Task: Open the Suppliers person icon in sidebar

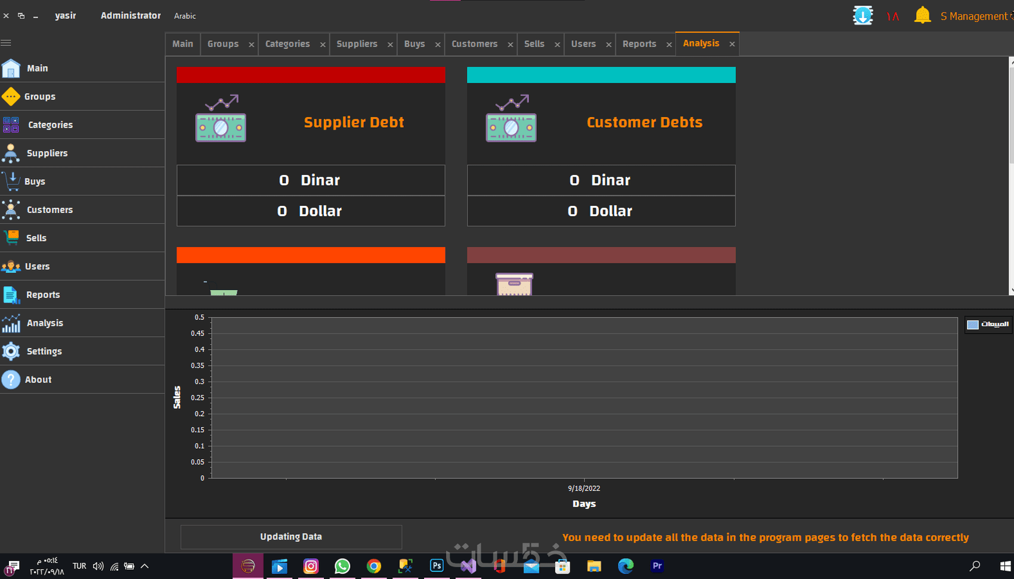Action: (11, 153)
